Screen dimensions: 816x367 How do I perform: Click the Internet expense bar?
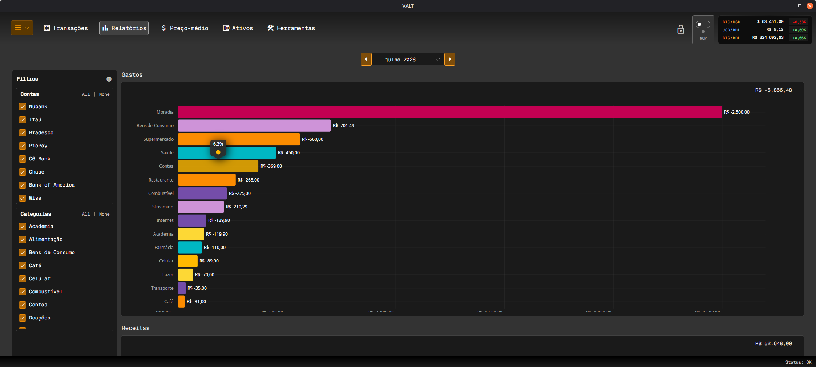tap(192, 220)
